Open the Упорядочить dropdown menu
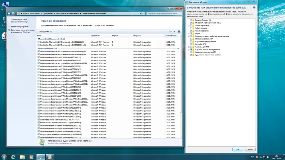This screenshot has width=285, height=160. (x=45, y=32)
